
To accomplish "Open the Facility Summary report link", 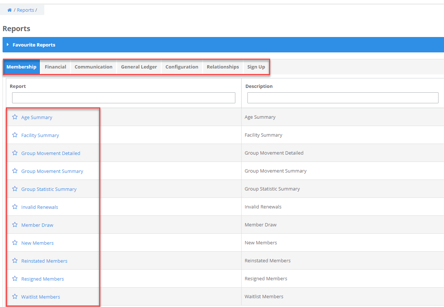I will pos(40,135).
